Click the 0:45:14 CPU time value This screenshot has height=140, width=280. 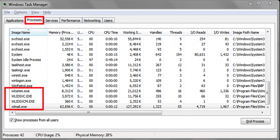click(112, 60)
